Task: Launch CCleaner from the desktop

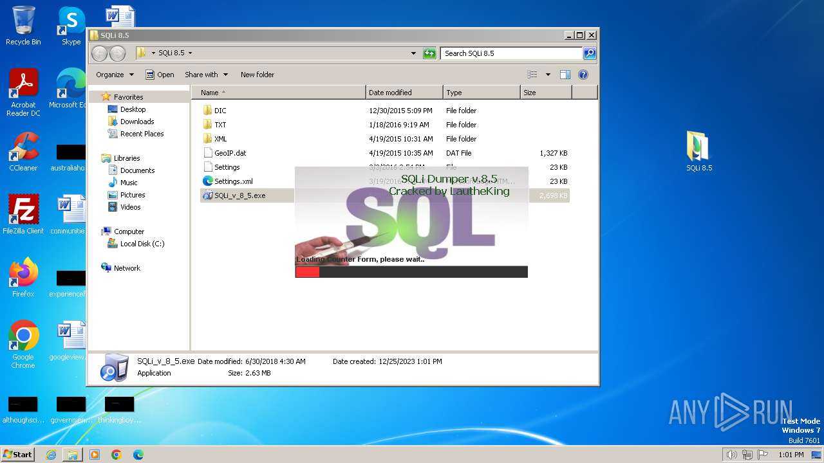Action: click(23, 152)
